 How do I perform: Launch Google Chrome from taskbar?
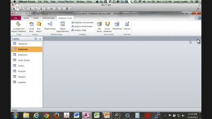tap(46, 115)
